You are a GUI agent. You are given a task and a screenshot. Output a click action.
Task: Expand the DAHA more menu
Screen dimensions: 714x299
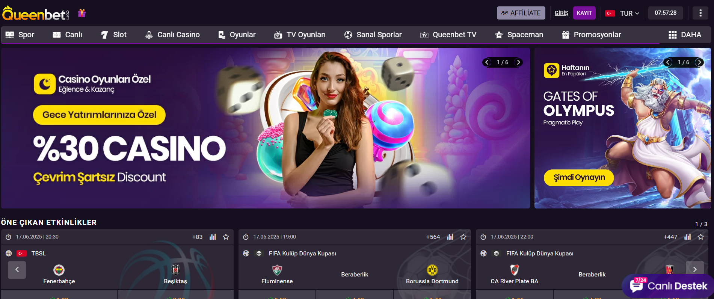pos(685,35)
